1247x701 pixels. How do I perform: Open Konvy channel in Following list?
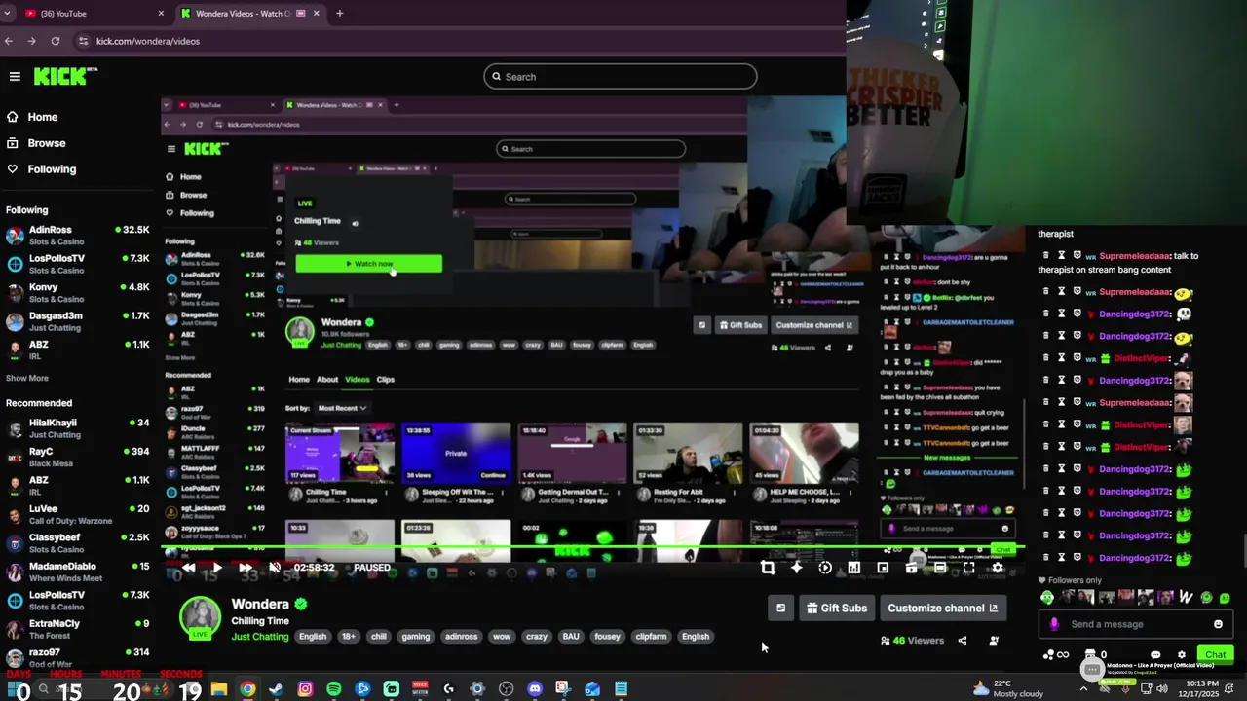pos(78,293)
